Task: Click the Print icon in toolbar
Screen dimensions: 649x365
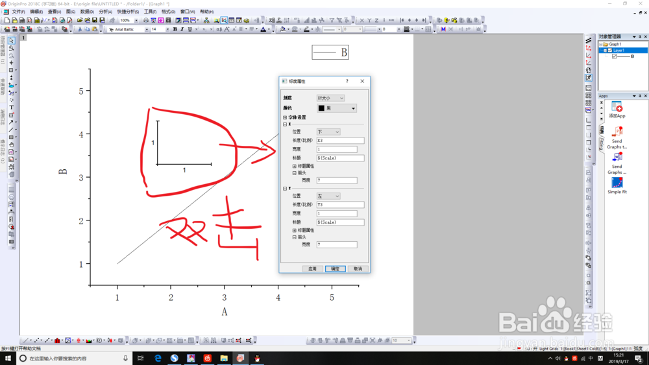Action: 145,20
